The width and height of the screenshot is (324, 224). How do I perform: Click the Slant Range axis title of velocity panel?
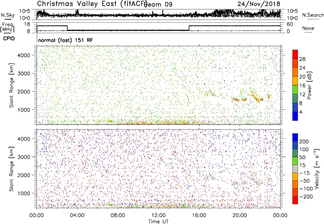pyautogui.click(x=11, y=169)
